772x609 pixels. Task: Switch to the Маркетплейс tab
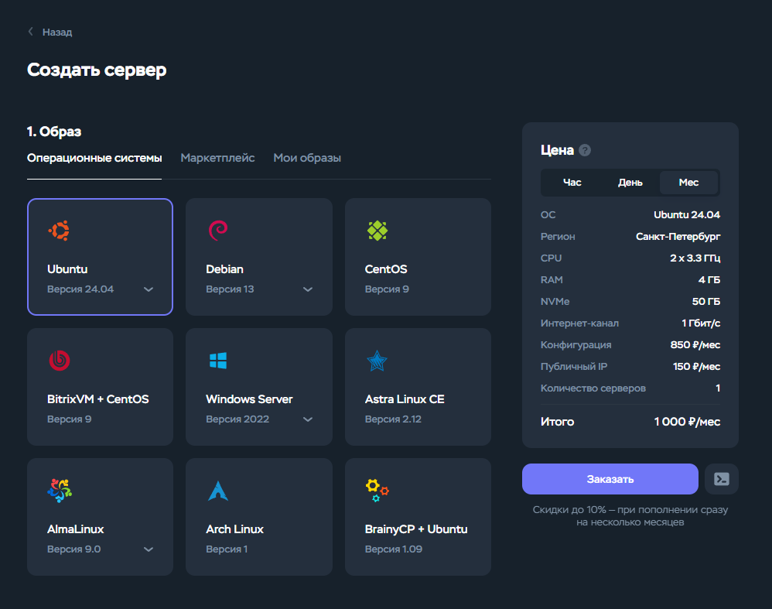click(x=217, y=157)
